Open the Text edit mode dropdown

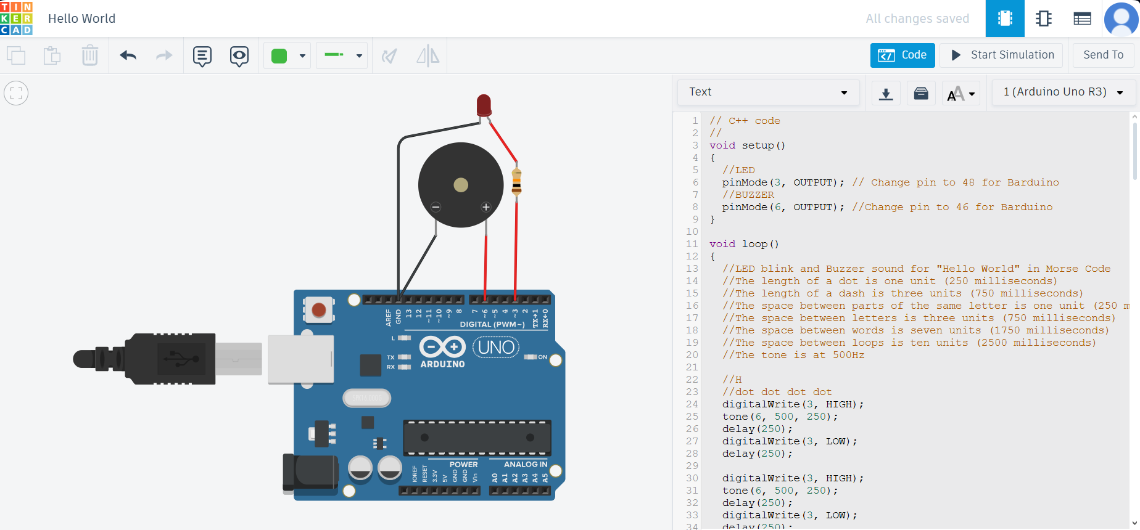[768, 92]
